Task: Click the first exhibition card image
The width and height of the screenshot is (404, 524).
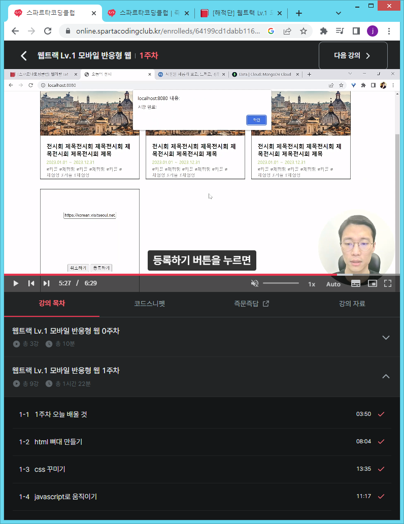Action: (89, 113)
